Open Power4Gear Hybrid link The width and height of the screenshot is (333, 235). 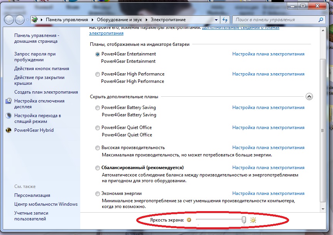(34, 130)
